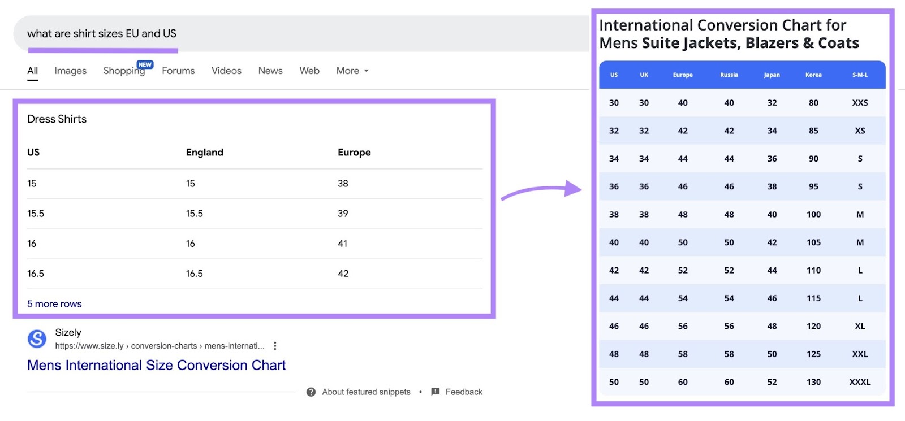The image size is (905, 421).
Task: Click Korea value 100 in chart
Action: pyautogui.click(x=813, y=214)
